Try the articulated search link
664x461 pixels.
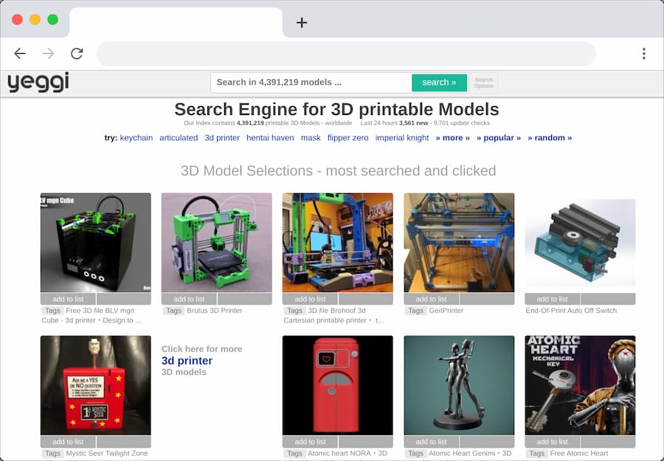coord(179,138)
